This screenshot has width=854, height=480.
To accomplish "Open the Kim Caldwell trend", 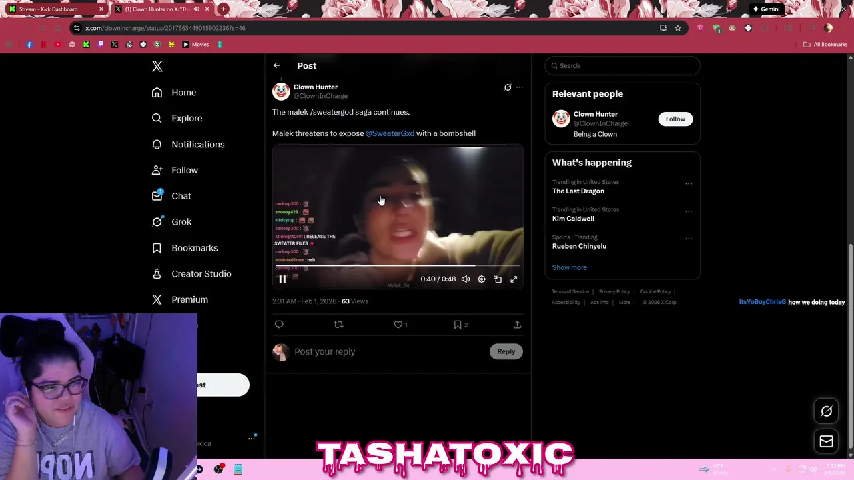I will [573, 219].
